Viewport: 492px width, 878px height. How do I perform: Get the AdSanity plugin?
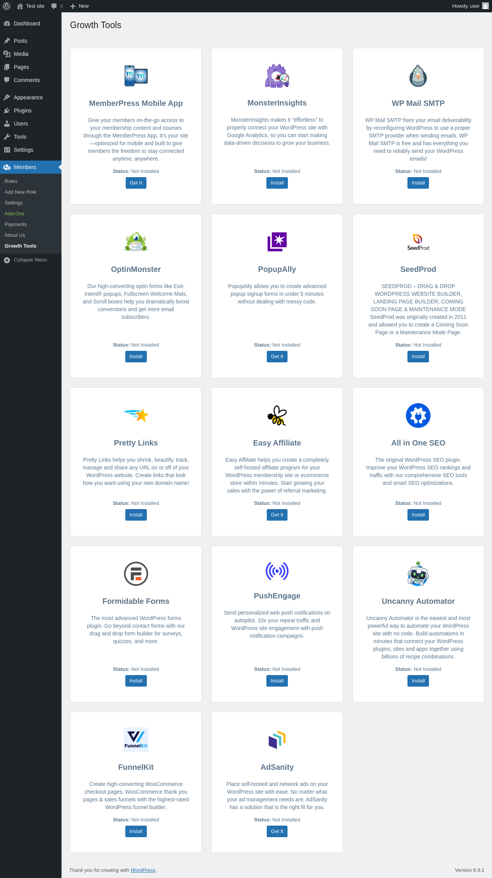pyautogui.click(x=277, y=831)
